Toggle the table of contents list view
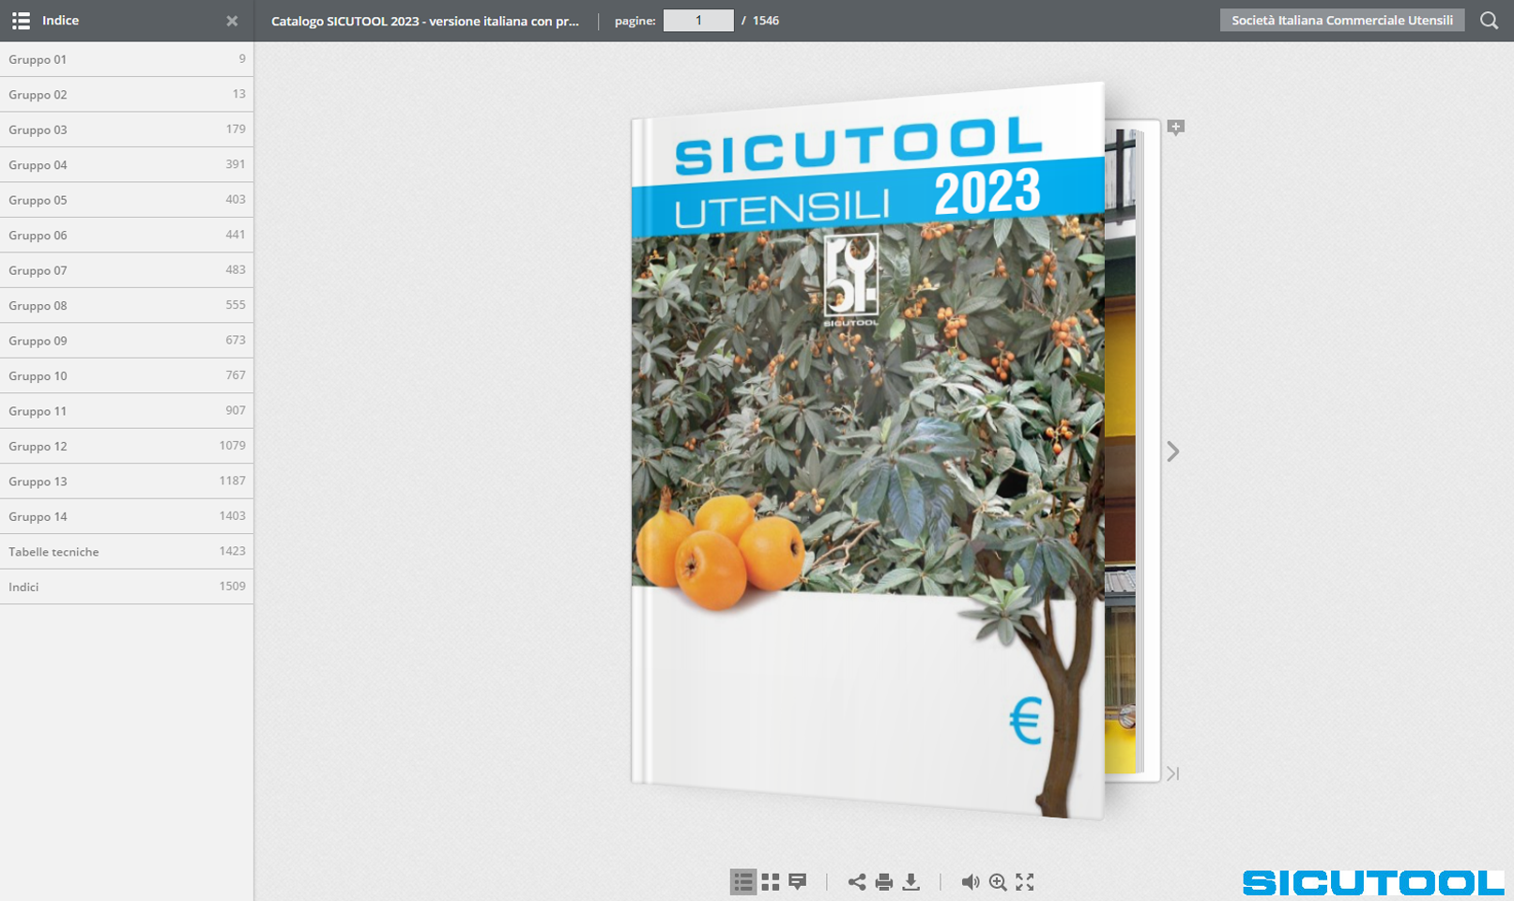1514x901 pixels. 742,882
